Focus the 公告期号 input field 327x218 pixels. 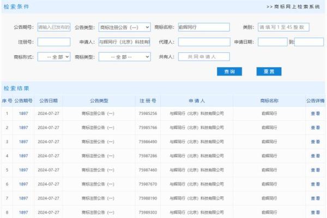pyautogui.click(x=54, y=27)
